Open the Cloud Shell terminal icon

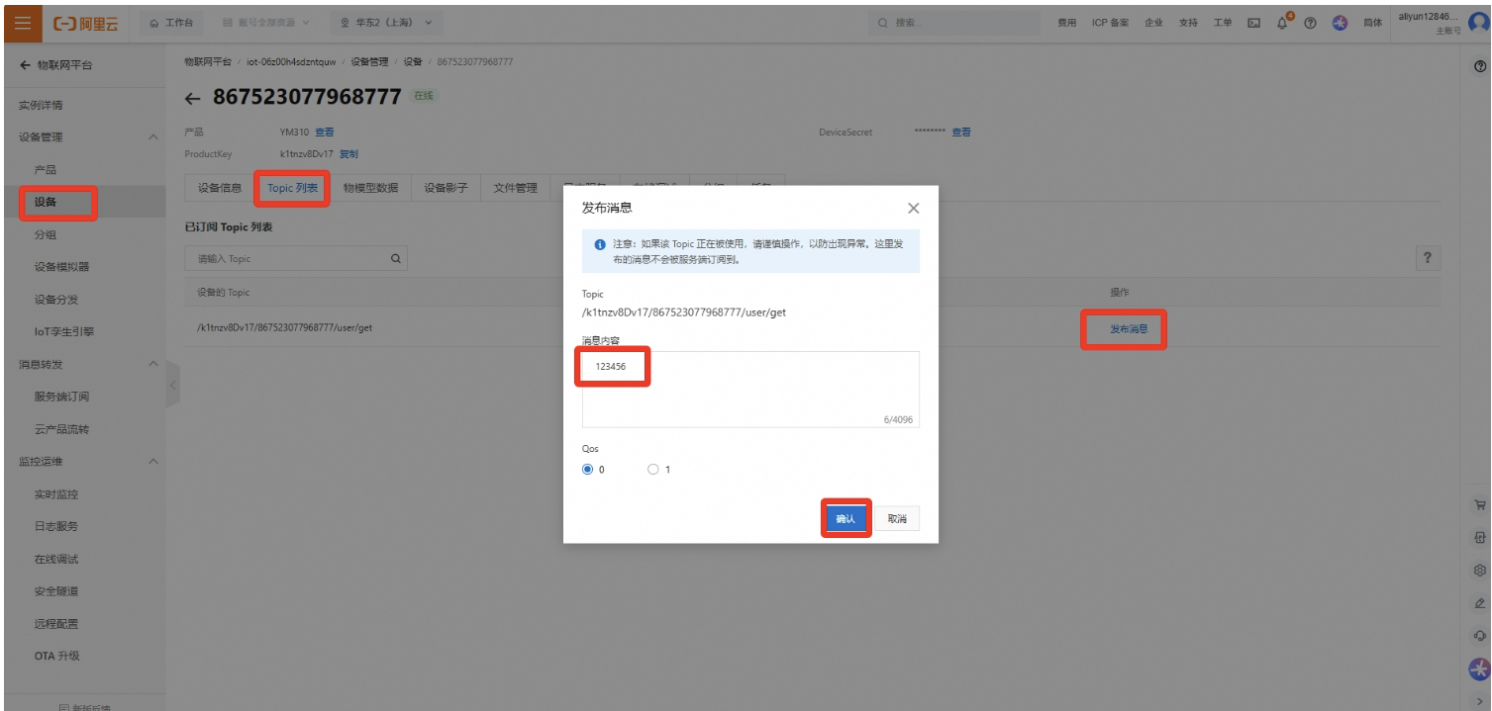[1253, 23]
